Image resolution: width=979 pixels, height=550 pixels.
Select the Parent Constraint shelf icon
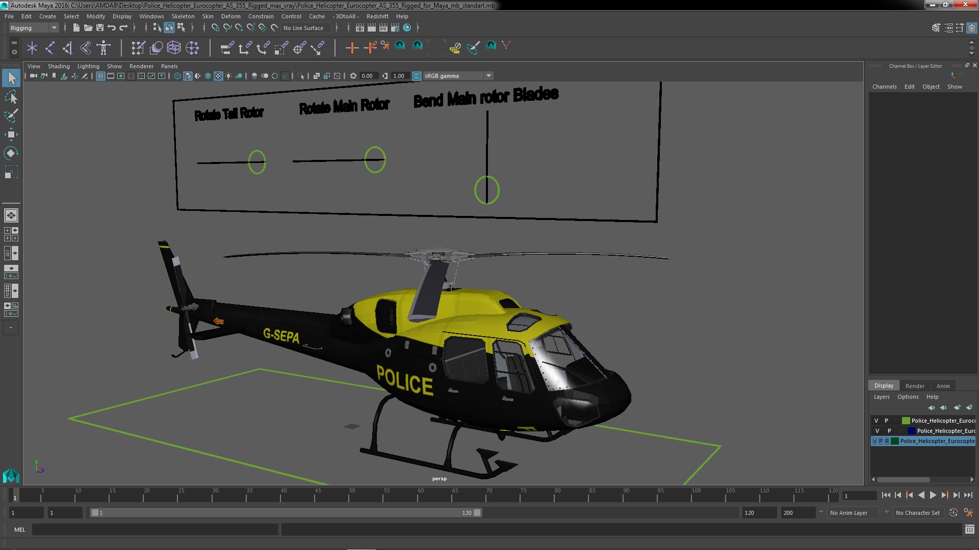(x=227, y=48)
